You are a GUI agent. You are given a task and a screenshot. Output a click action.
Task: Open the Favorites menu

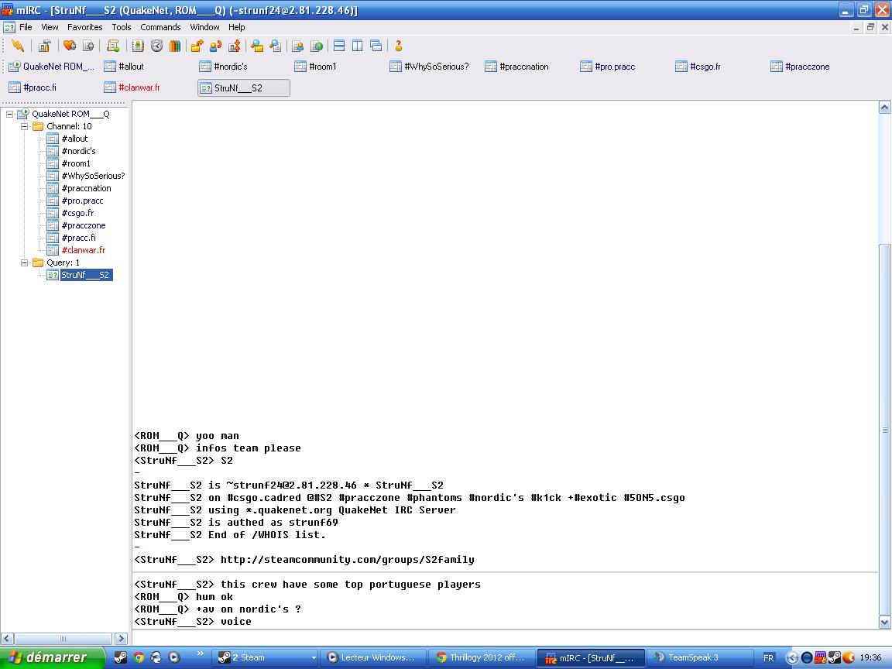[84, 27]
